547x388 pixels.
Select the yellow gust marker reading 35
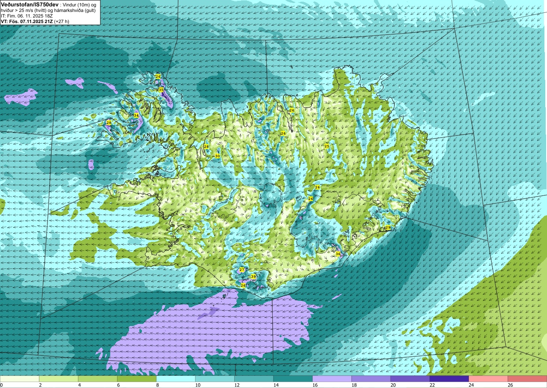pos(161,90)
